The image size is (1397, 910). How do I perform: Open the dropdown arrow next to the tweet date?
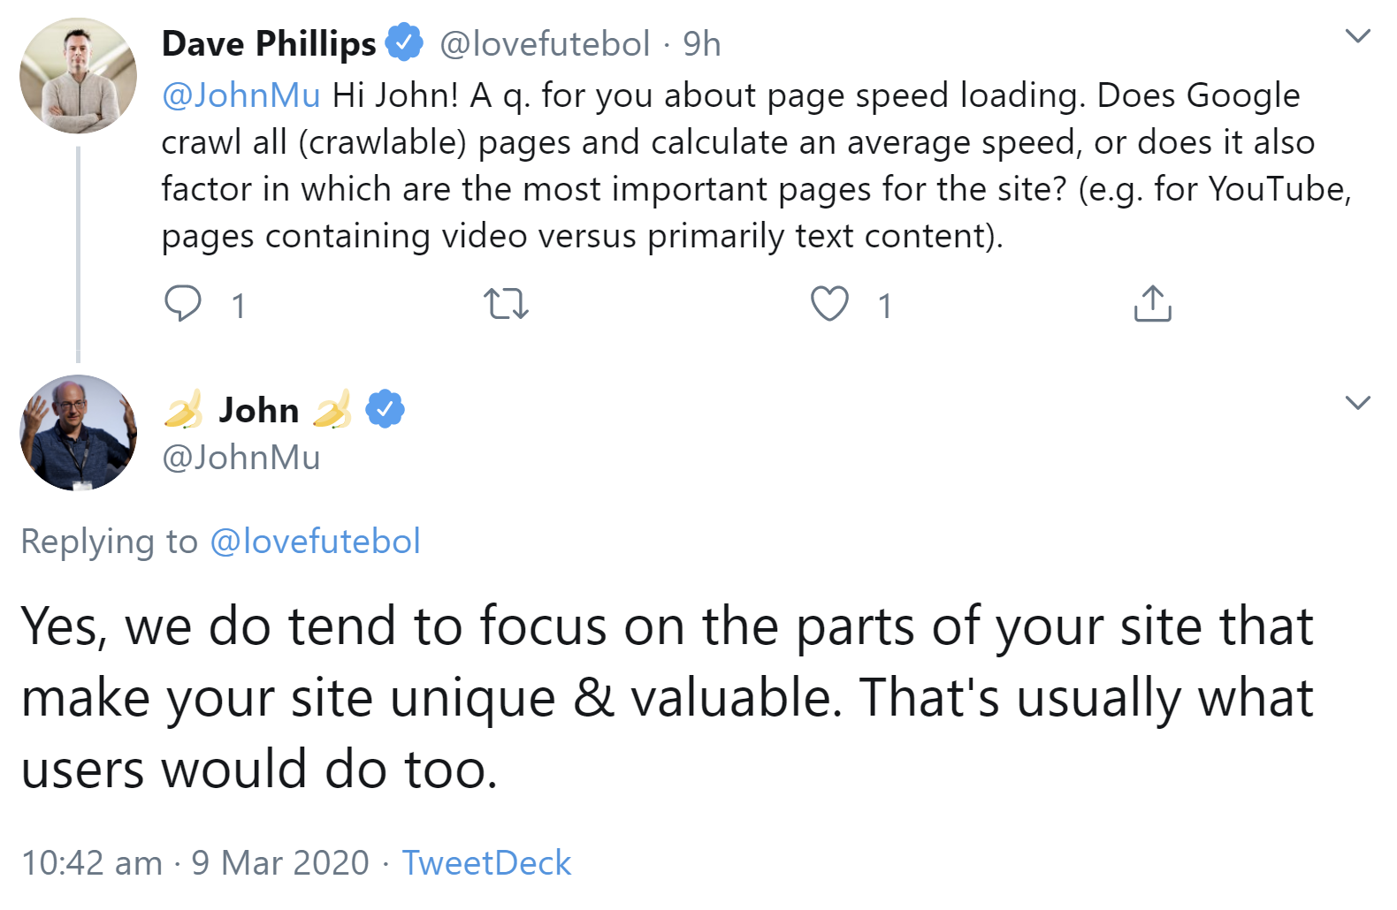[1359, 402]
